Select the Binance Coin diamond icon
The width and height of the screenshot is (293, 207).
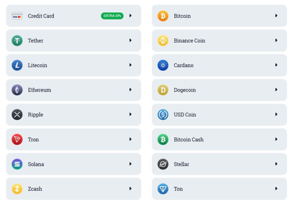tap(163, 41)
